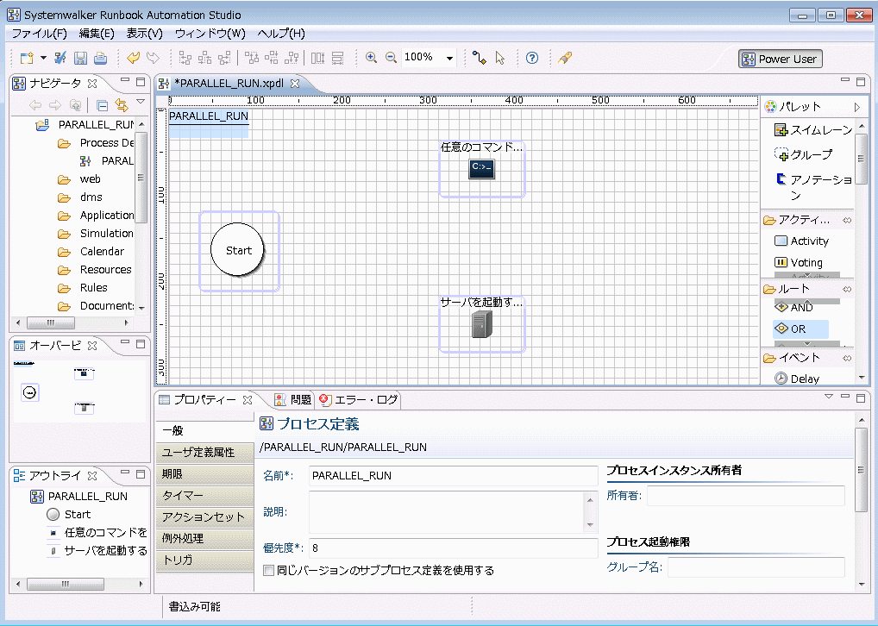Pick the グループ tool in palette
Image resolution: width=878 pixels, height=626 pixels.
pos(804,154)
